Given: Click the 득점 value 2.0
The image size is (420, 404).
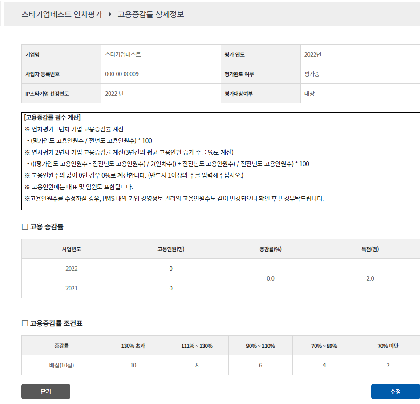Looking at the screenshot, I should pyautogui.click(x=370, y=278).
